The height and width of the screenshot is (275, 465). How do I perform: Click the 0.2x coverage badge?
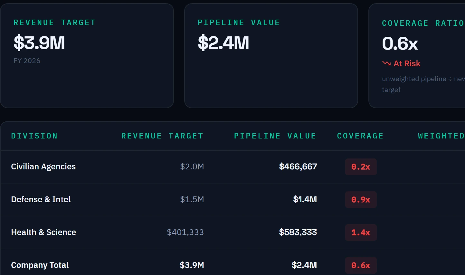(361, 167)
